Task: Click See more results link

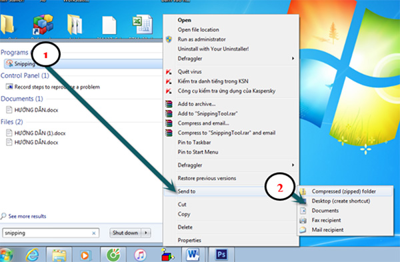Action: 27,217
